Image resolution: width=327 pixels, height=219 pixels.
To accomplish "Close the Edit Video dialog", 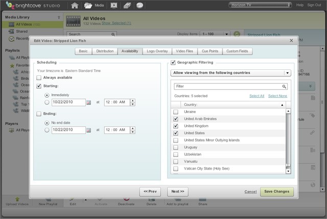I will [291, 41].
